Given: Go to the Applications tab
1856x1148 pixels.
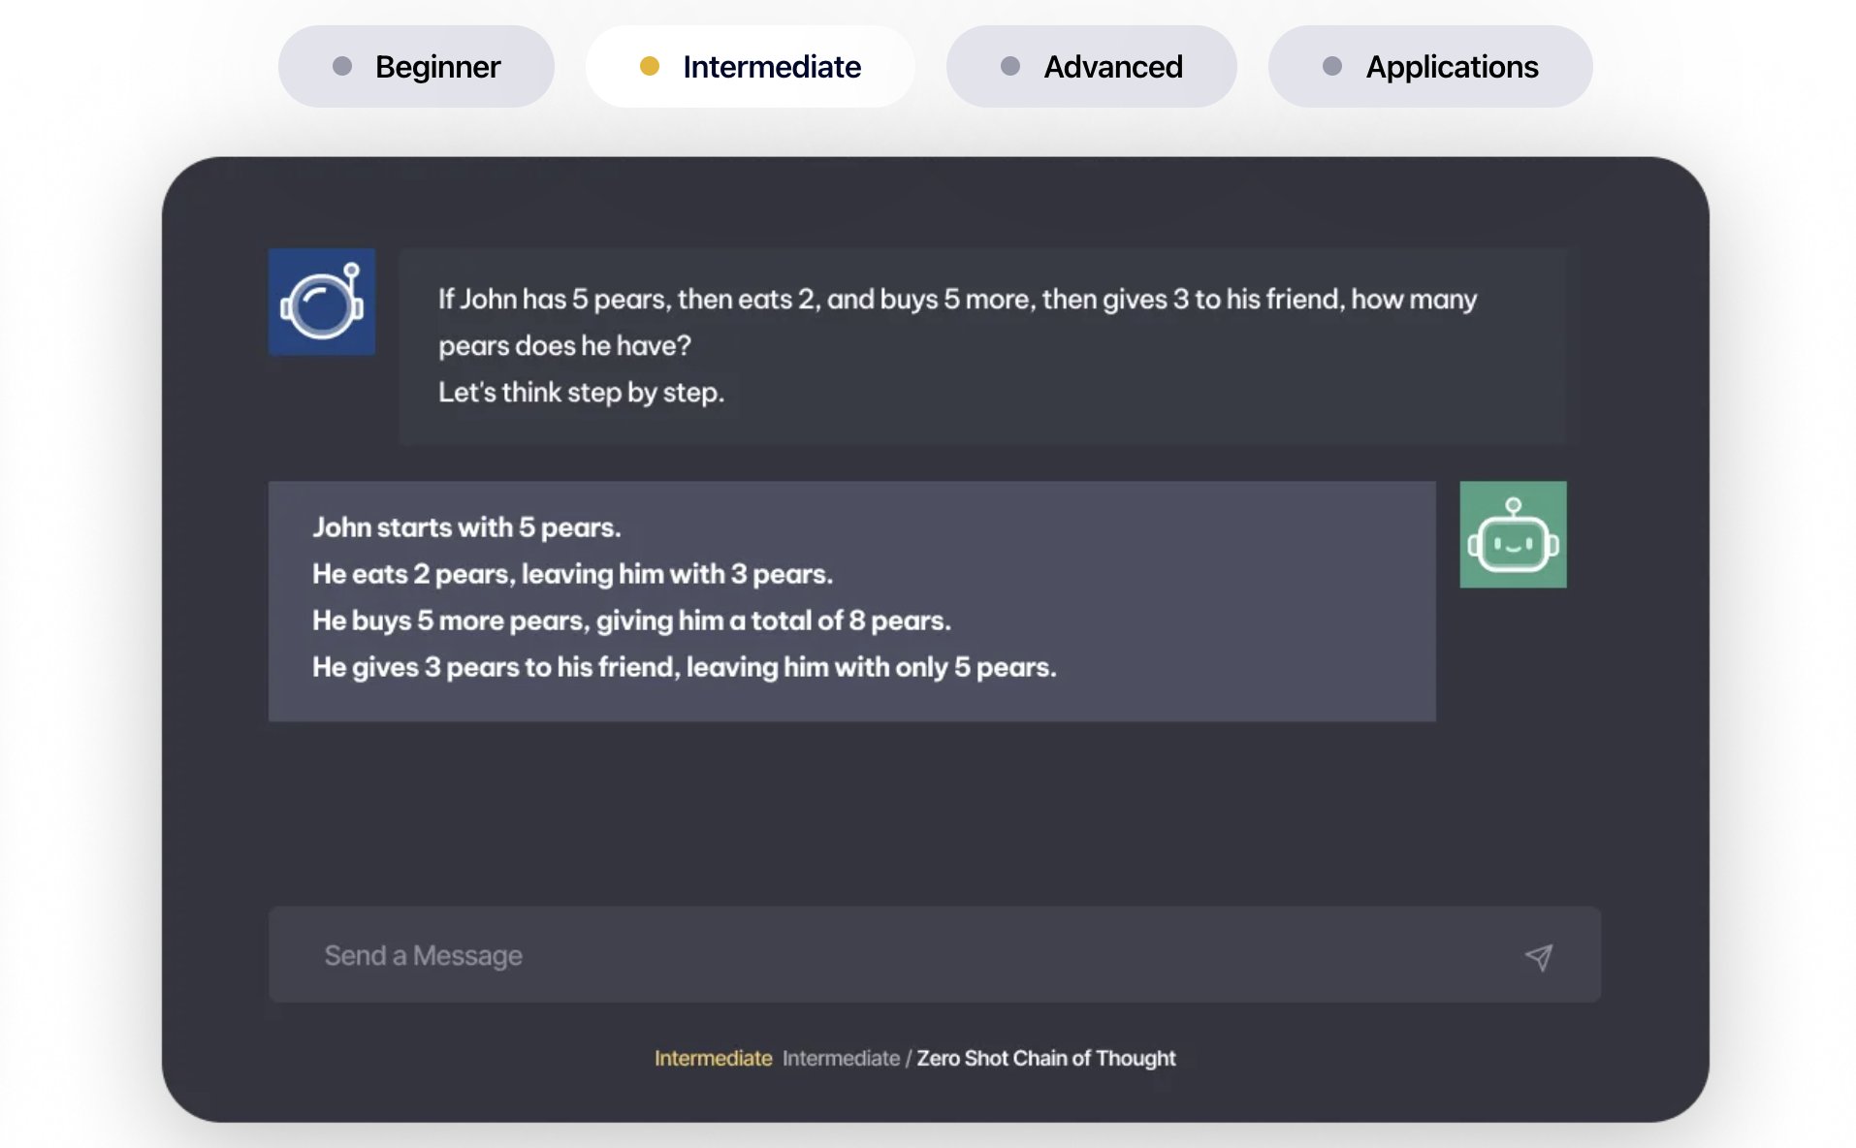Looking at the screenshot, I should pyautogui.click(x=1429, y=67).
